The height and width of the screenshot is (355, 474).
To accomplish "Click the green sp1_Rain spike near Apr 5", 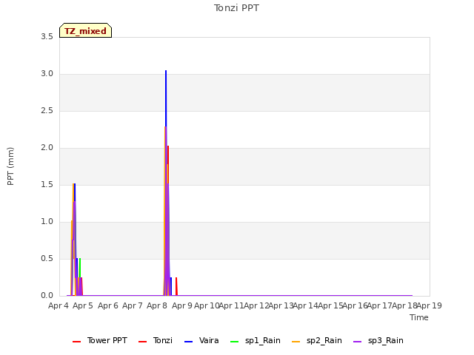I will (x=80, y=267).
